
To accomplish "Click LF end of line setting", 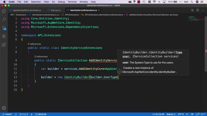I will point(187,114).
